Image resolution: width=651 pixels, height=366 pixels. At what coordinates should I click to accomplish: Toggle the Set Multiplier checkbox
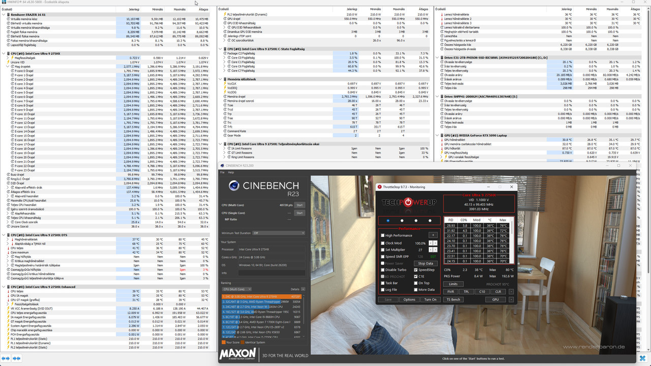[383, 250]
